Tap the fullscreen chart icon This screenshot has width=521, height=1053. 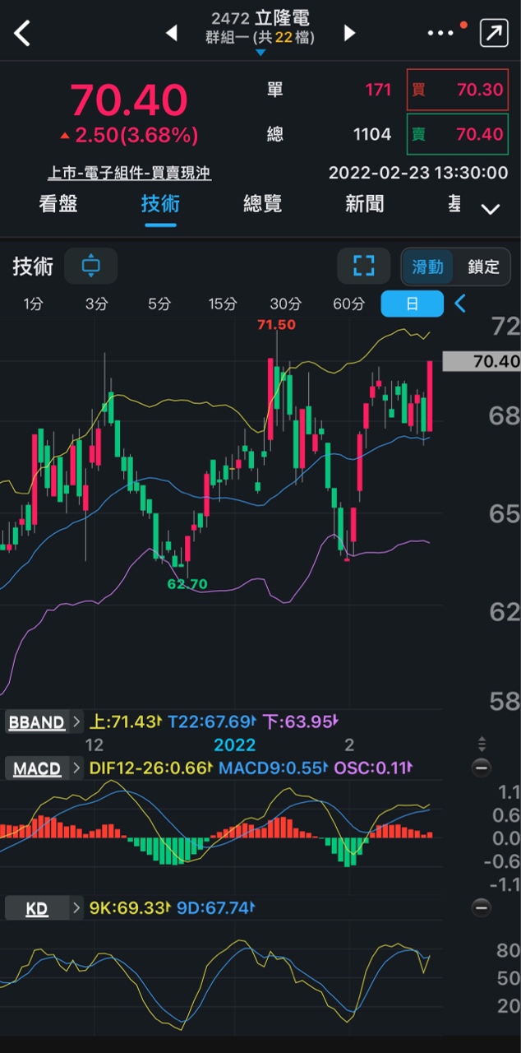coord(363,266)
